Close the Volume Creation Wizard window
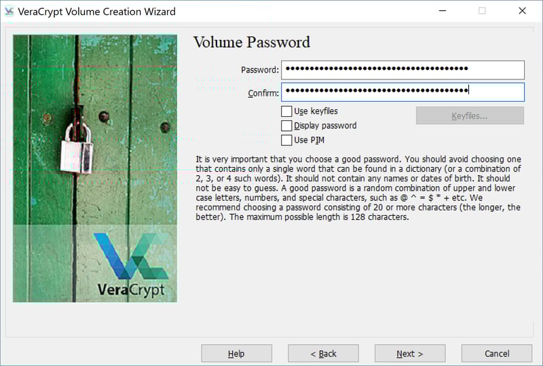The image size is (543, 366). pyautogui.click(x=522, y=11)
